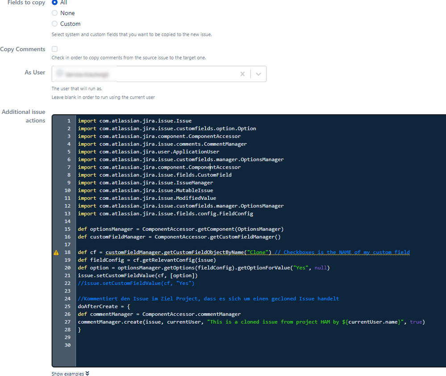Click the "import ...issue.IssueManager" line
The height and width of the screenshot is (376, 446).
[x=146, y=183]
